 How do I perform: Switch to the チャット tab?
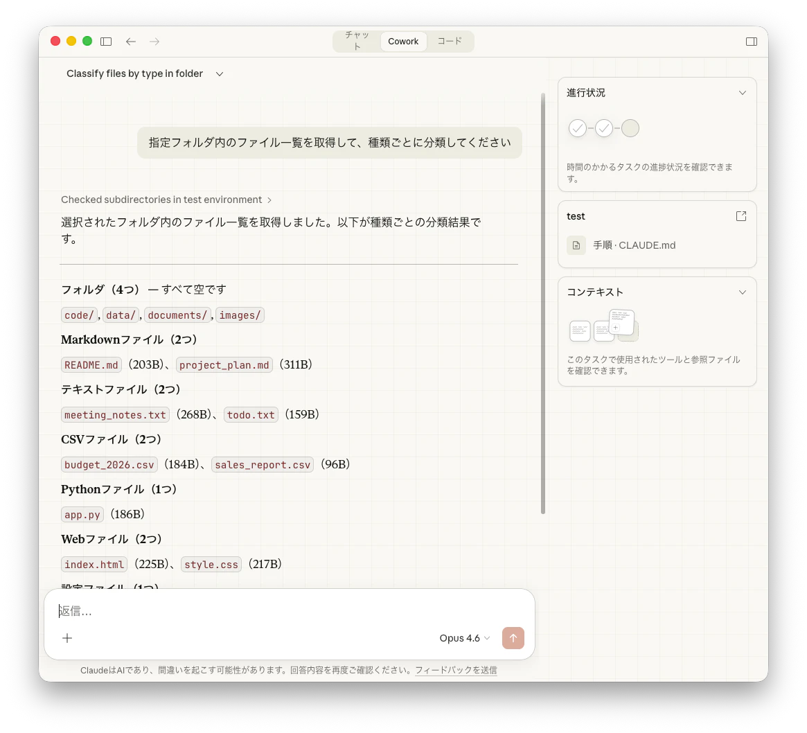tap(357, 41)
